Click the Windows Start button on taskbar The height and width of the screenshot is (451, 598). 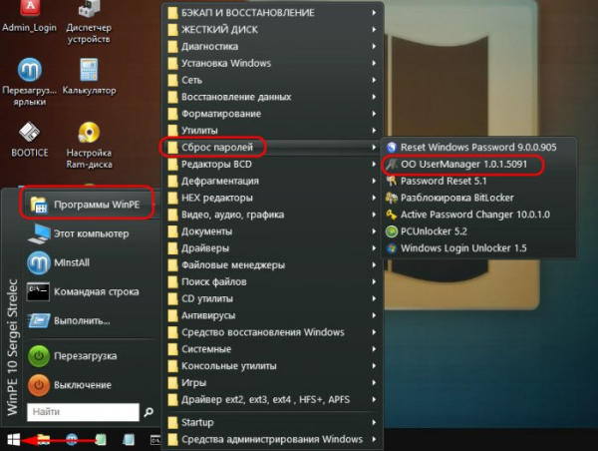tap(14, 439)
